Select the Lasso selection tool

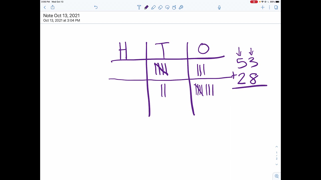(167, 7)
